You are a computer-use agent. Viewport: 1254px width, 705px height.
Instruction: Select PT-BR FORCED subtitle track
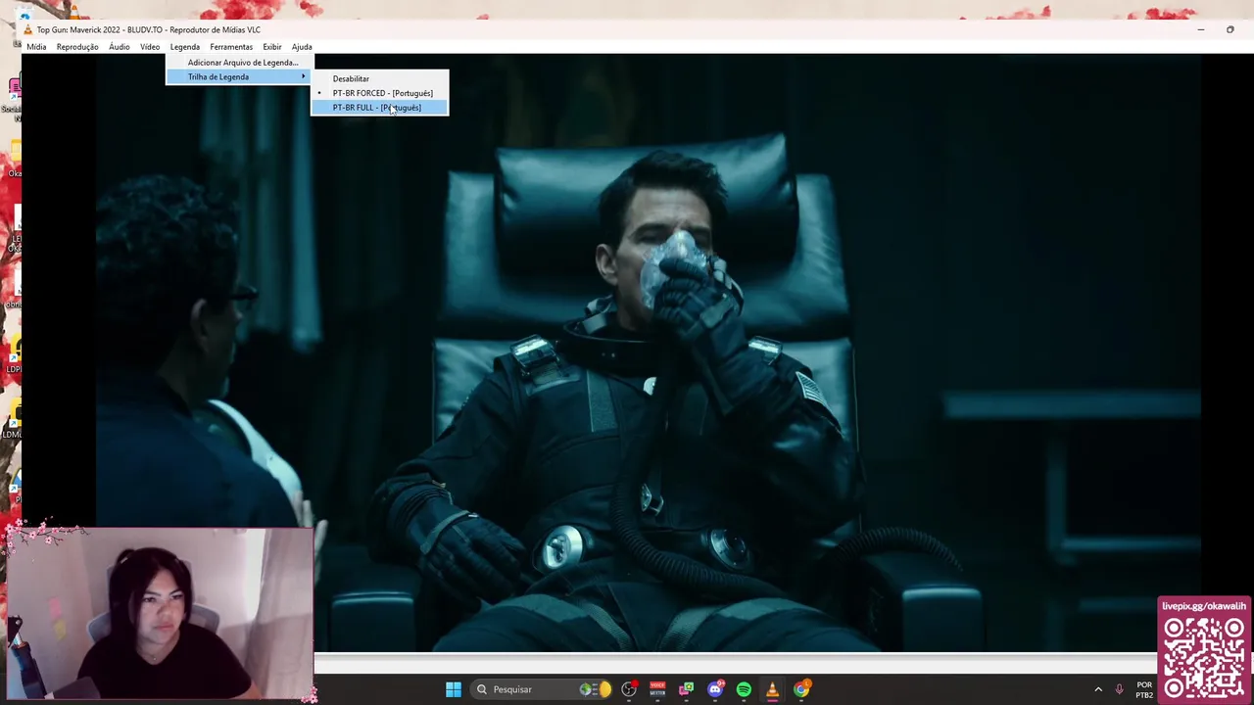click(x=380, y=93)
